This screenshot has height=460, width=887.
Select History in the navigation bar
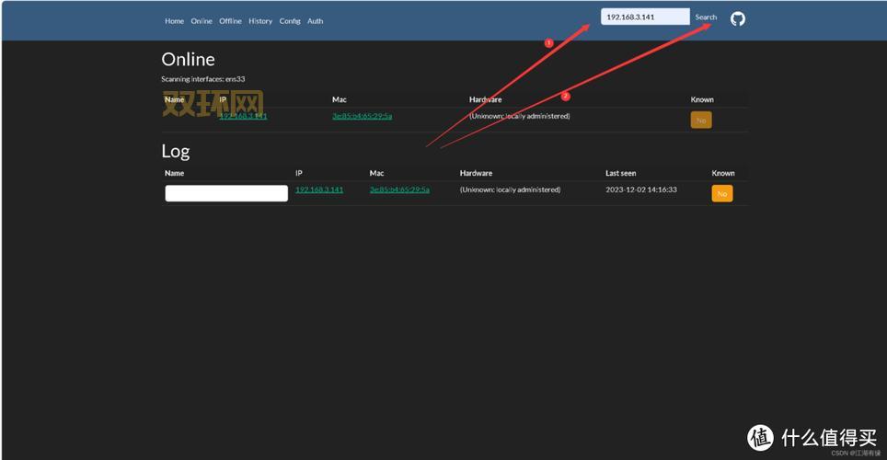pos(260,21)
